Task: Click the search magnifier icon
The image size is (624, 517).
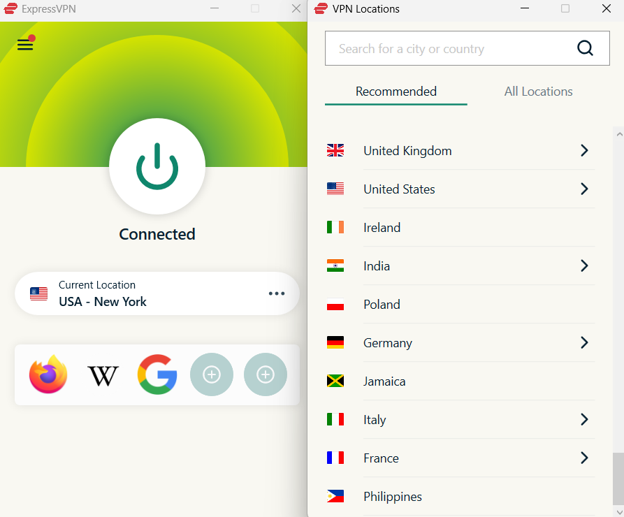Action: (585, 48)
